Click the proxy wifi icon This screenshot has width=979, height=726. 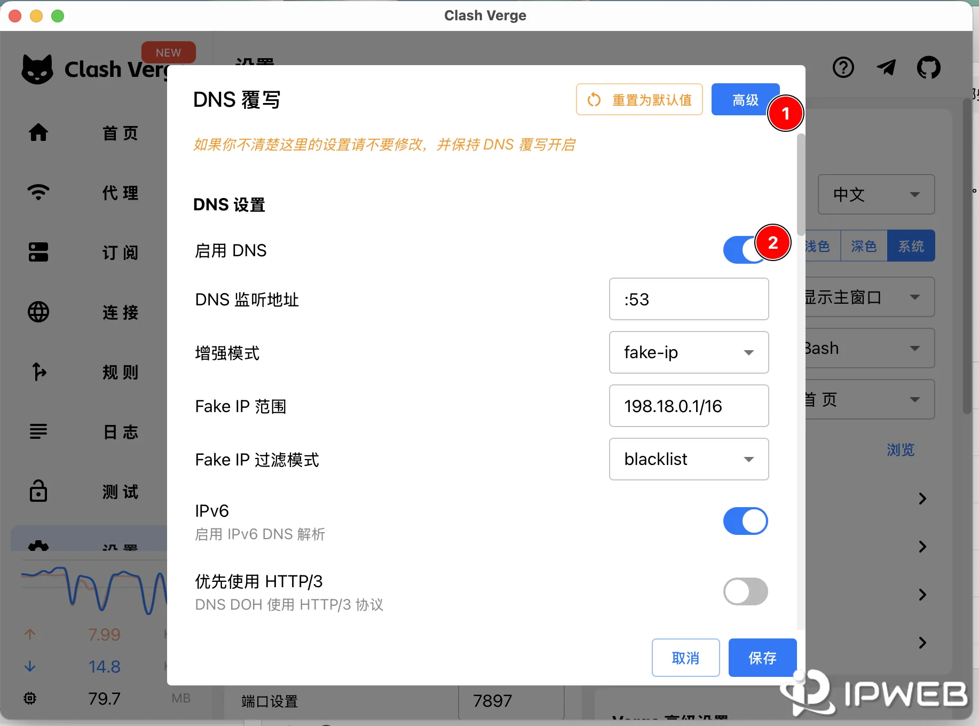(38, 192)
